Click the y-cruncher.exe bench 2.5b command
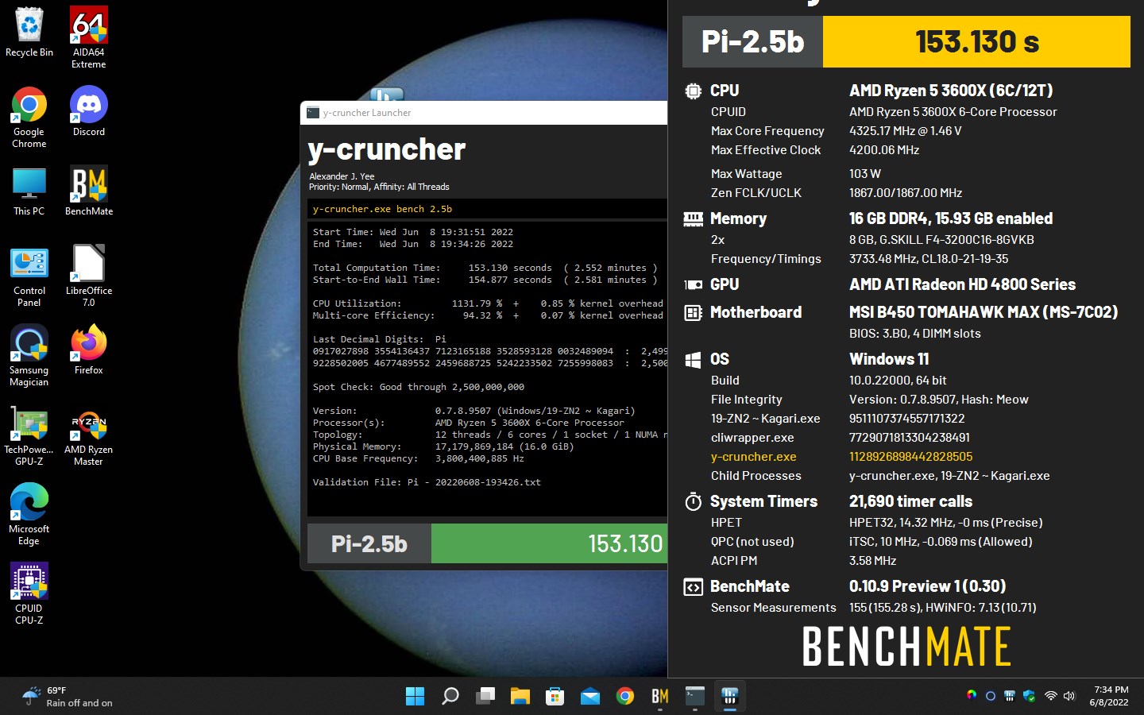The image size is (1144, 715). [x=382, y=209]
